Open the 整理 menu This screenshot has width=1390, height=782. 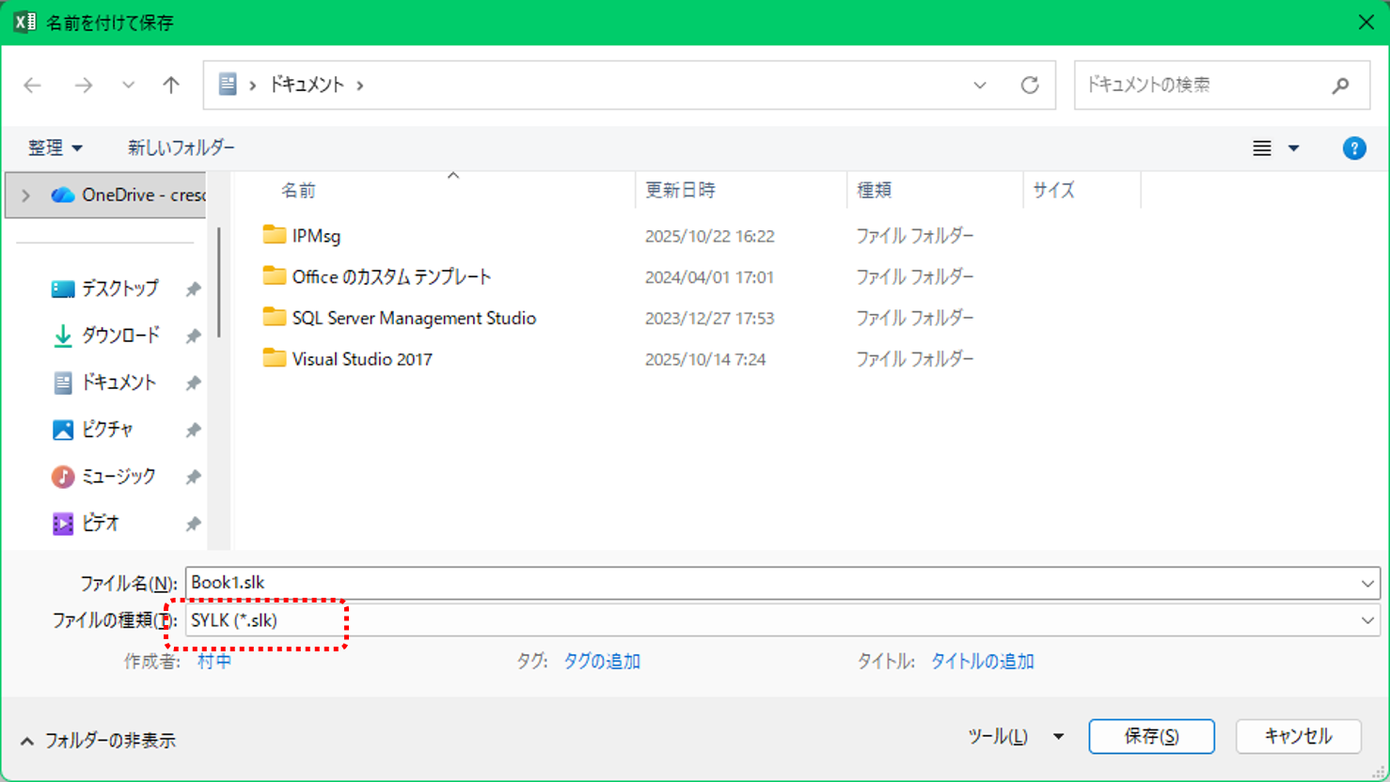tap(55, 148)
